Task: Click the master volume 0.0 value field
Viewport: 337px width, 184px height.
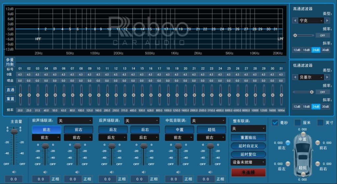Action: coord(13,179)
